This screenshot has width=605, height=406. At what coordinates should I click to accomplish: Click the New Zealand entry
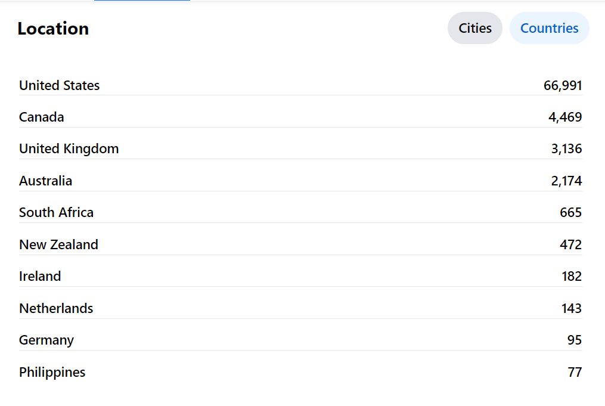[58, 244]
